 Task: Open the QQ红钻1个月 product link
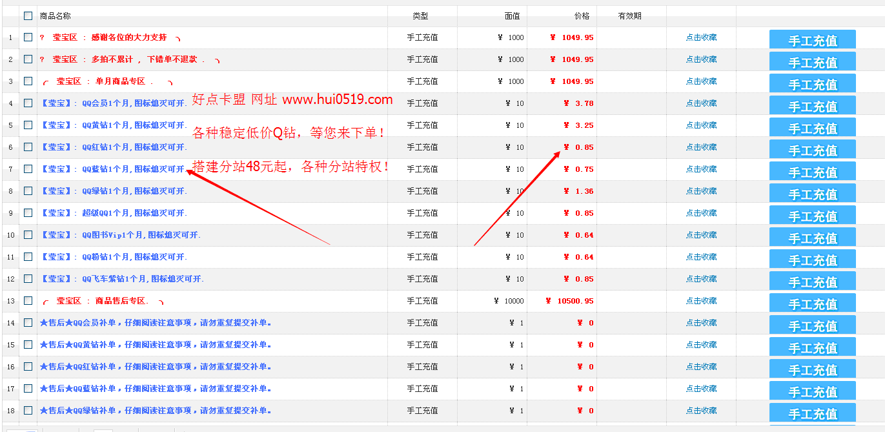(x=113, y=147)
